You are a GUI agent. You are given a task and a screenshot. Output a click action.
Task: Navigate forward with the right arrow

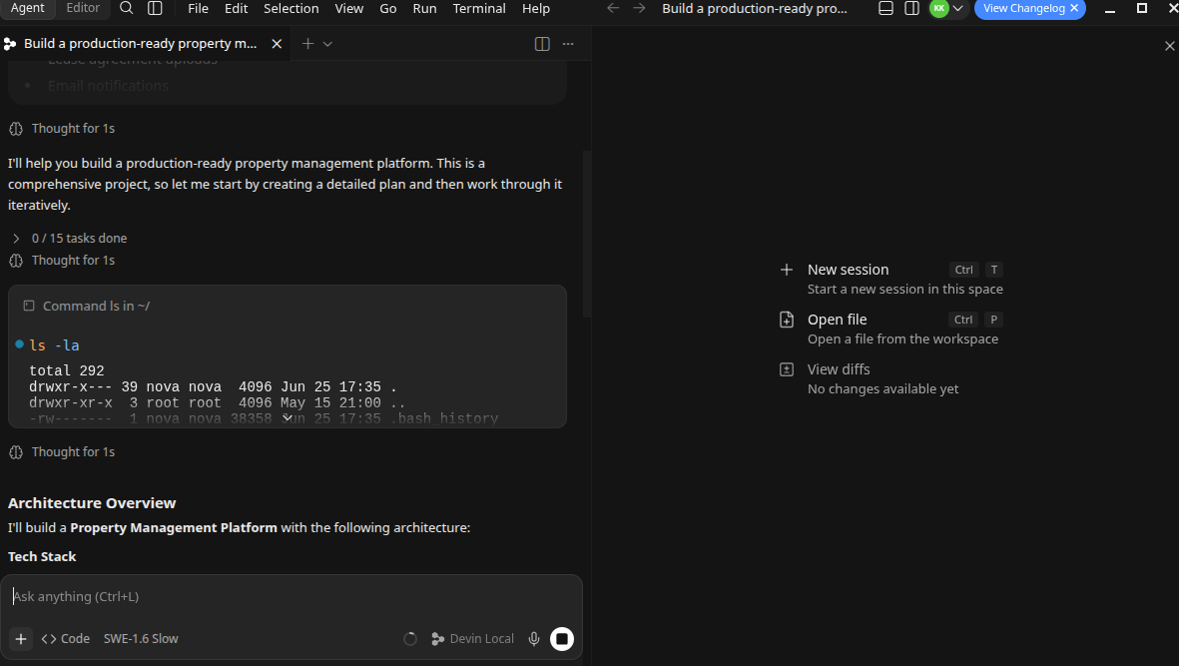[x=639, y=8]
